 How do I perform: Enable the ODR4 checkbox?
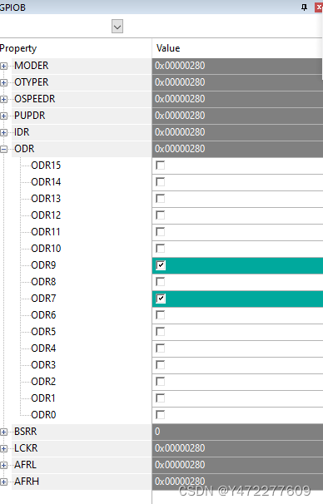coord(160,348)
